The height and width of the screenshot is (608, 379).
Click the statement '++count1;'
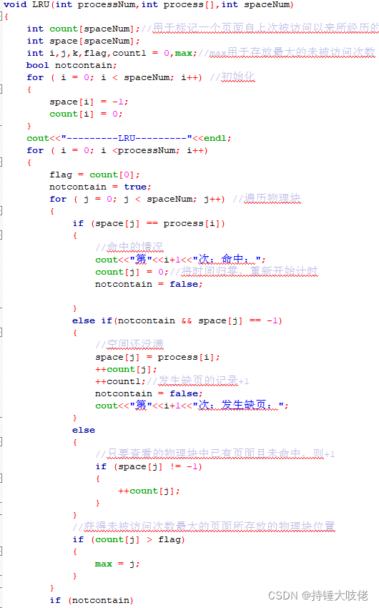121,381
